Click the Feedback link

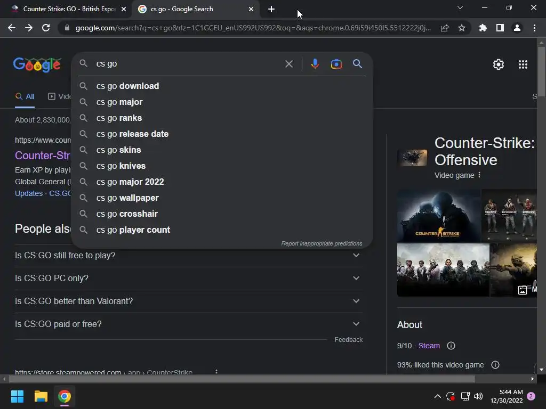tap(348, 340)
